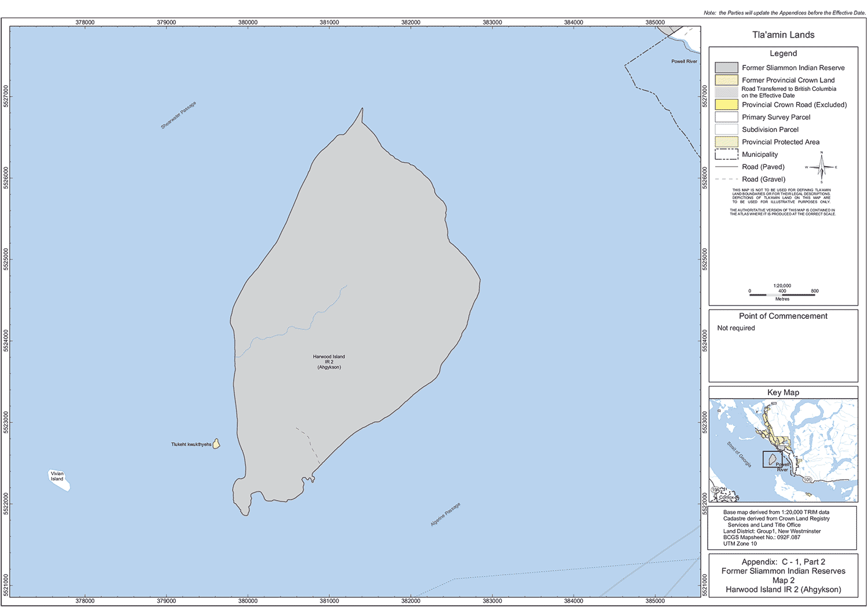Click the Road (Gravel) dashed line symbol
The height and width of the screenshot is (607, 868).
[726, 179]
